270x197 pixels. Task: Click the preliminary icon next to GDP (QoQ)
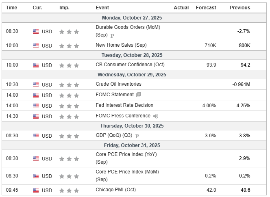(137, 136)
